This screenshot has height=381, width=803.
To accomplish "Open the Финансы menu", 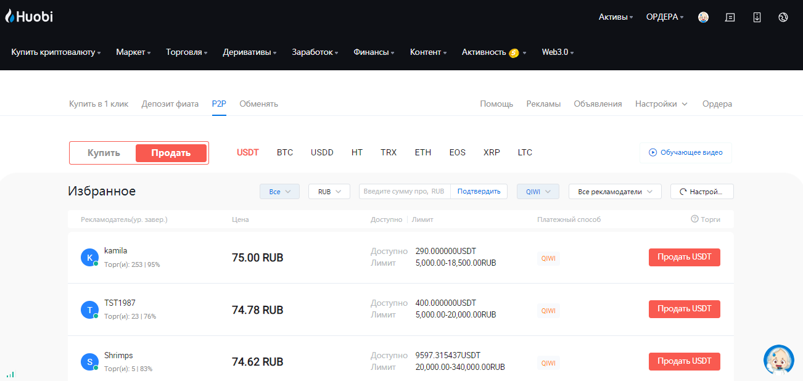I will [x=374, y=52].
